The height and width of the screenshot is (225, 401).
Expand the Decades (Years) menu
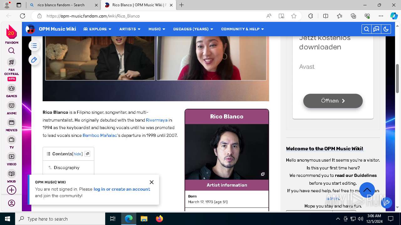click(193, 29)
